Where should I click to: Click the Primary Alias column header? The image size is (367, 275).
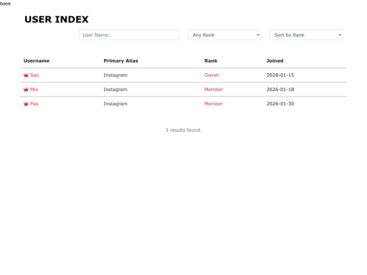point(121,61)
